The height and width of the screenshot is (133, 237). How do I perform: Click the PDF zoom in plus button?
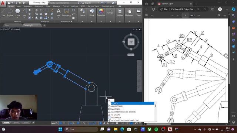coord(178,15)
